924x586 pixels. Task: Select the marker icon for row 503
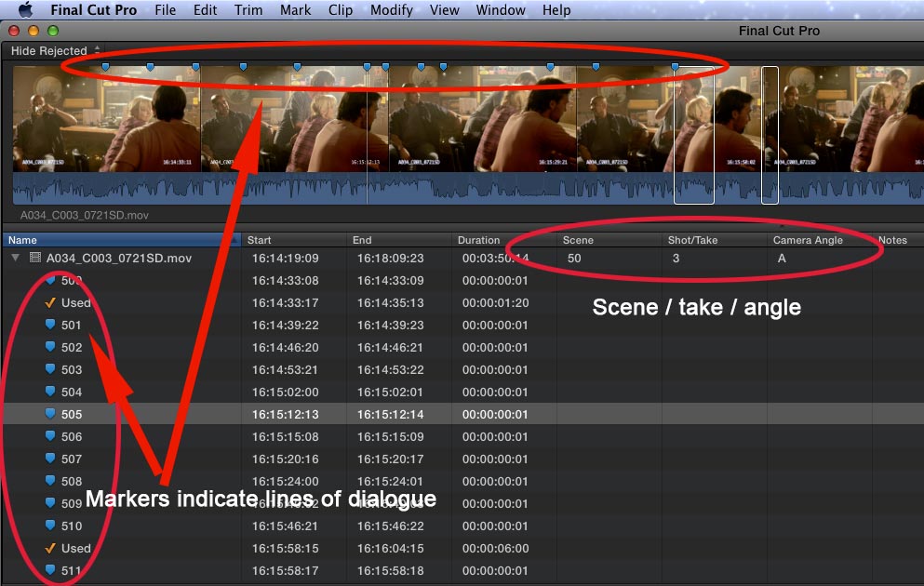[x=50, y=369]
